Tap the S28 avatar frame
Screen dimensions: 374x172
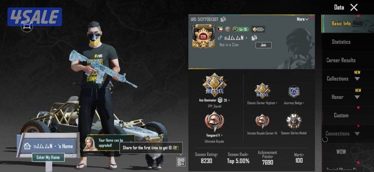point(203,36)
